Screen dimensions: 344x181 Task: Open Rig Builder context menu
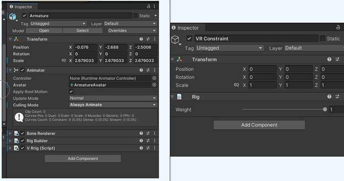[155, 141]
